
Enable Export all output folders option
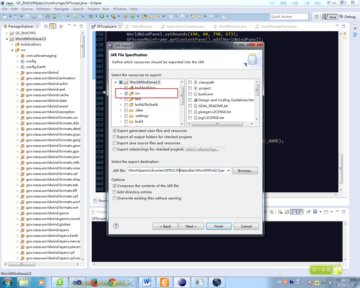click(114, 137)
